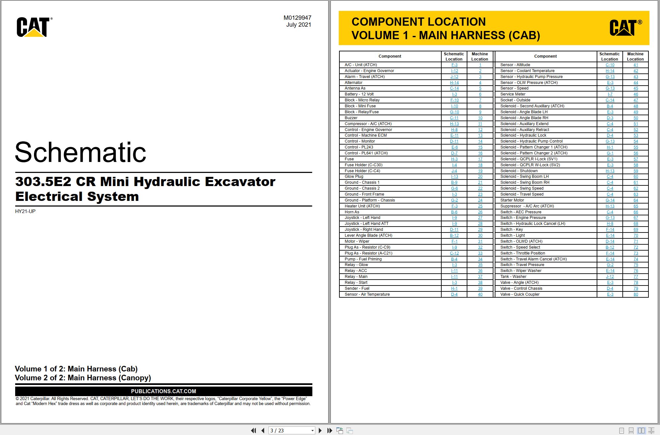This screenshot has height=435, width=660.
Task: Click schematic link H-1 for Pattern Changer 1
Action: (610, 147)
